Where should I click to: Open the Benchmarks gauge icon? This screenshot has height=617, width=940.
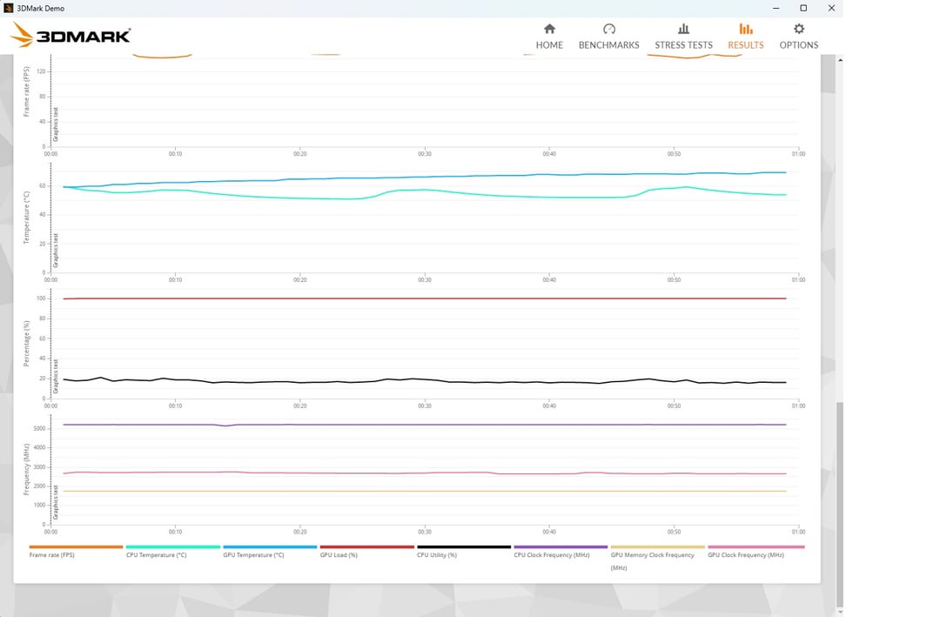click(x=608, y=29)
